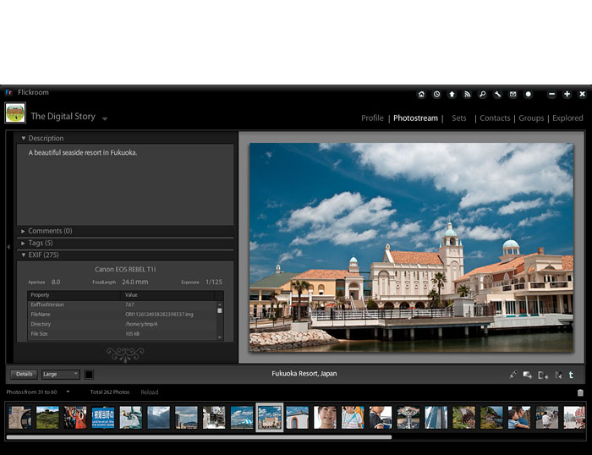
Task: Open the RSS feed icon
Action: click(x=467, y=94)
